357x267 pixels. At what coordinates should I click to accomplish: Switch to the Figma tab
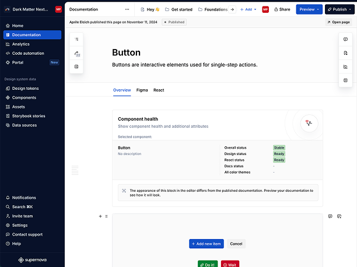[142, 90]
